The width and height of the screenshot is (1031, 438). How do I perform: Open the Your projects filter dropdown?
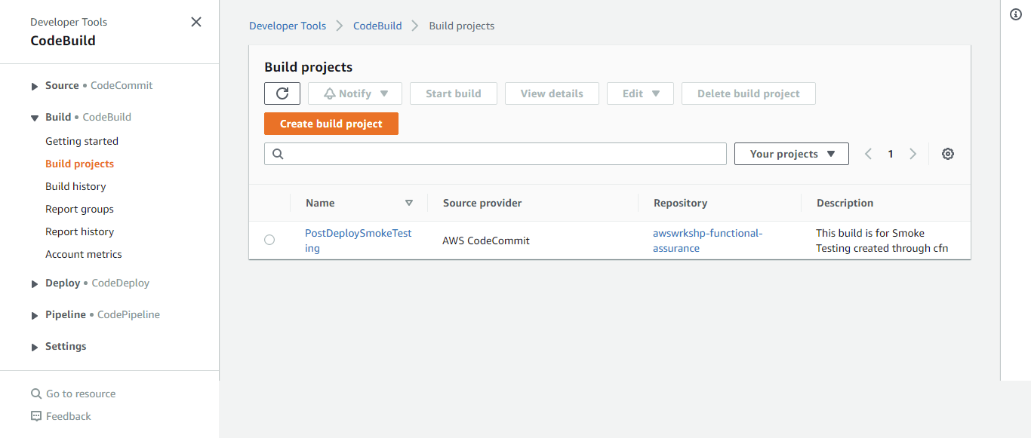click(792, 154)
